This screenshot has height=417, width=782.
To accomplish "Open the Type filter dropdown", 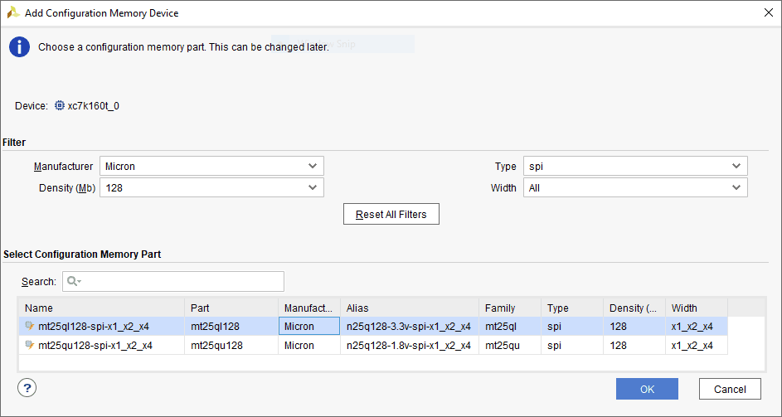I will tap(634, 167).
